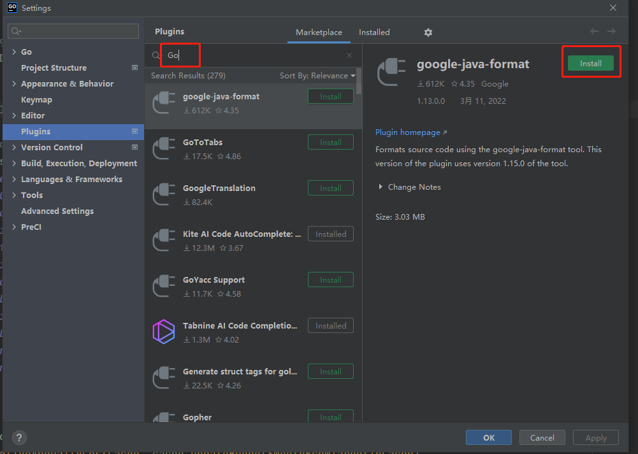Click the back navigation arrow
The image size is (638, 454).
click(594, 32)
